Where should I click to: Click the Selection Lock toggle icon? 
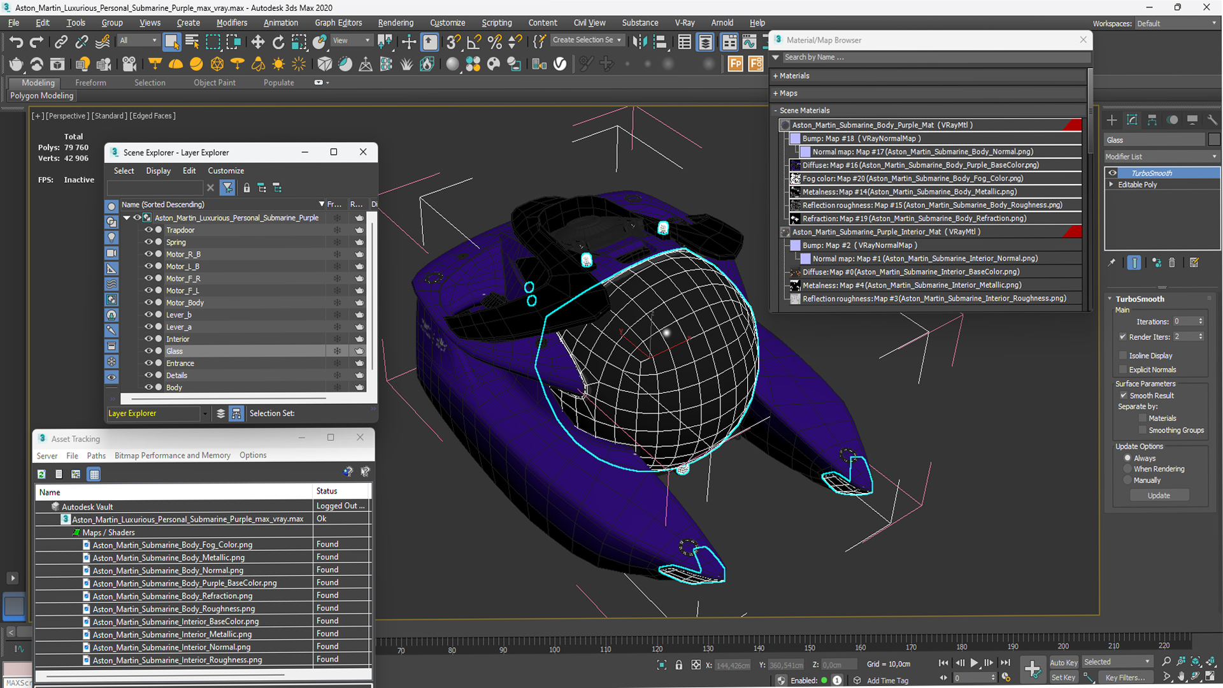pyautogui.click(x=679, y=664)
